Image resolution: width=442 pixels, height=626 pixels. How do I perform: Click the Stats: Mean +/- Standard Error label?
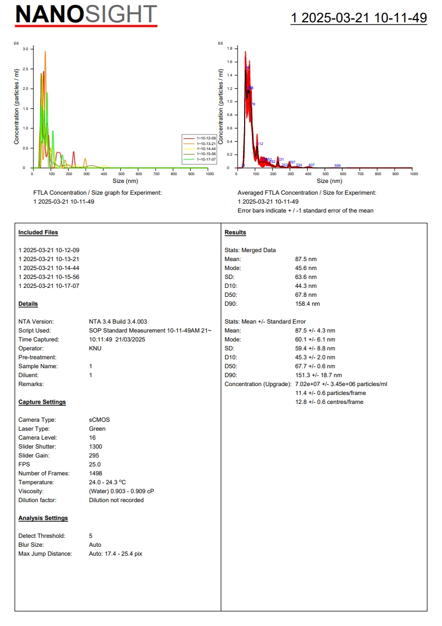coord(265,322)
